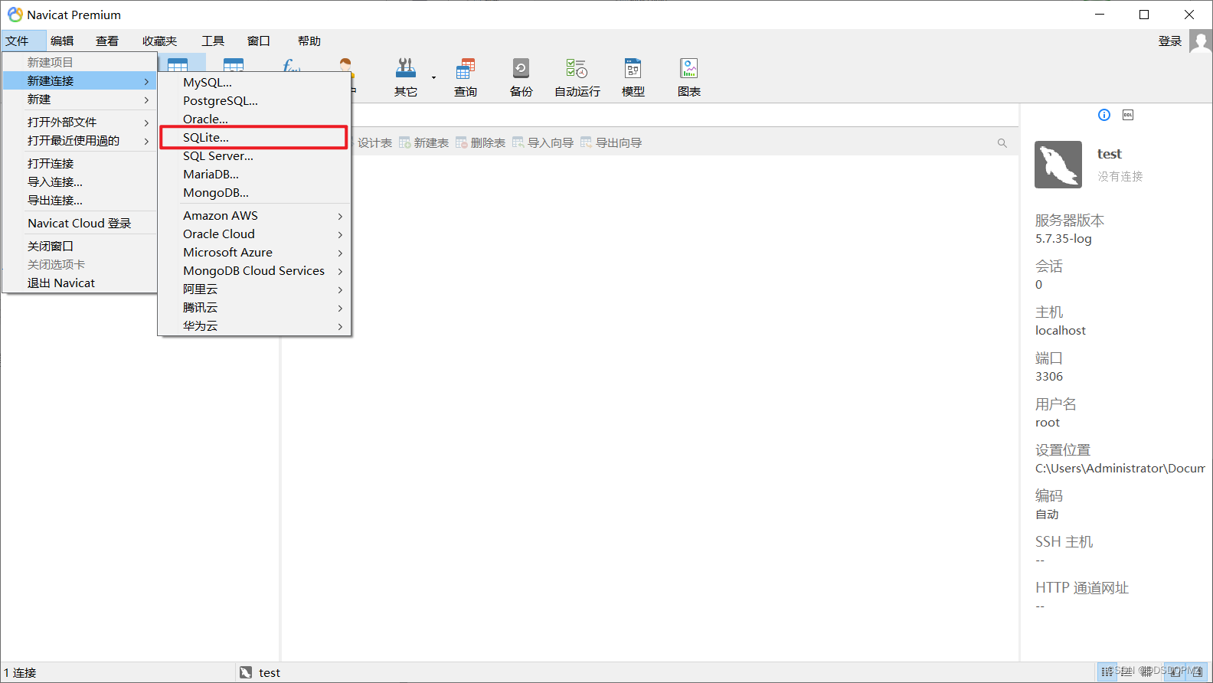The height and width of the screenshot is (683, 1213).
Task: Click 'root' username value
Action: (x=1048, y=423)
